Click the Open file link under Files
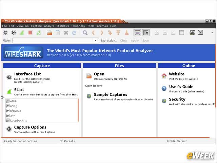 point(99,74)
